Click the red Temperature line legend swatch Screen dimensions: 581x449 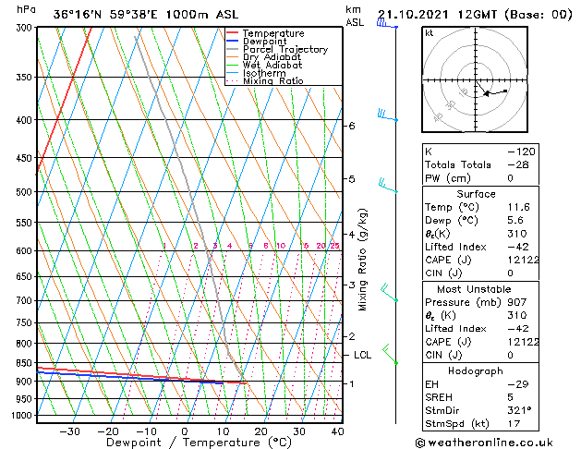[x=233, y=33]
